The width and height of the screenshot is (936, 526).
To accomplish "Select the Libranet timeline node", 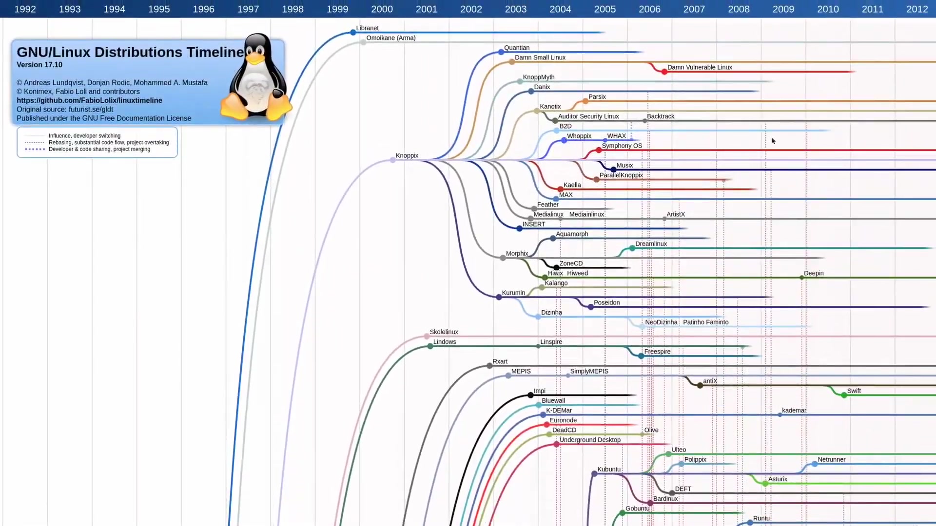I will pos(353,33).
